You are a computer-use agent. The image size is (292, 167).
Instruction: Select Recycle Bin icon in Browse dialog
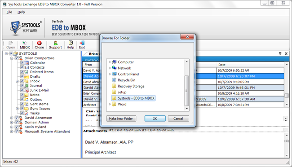coord(114,80)
